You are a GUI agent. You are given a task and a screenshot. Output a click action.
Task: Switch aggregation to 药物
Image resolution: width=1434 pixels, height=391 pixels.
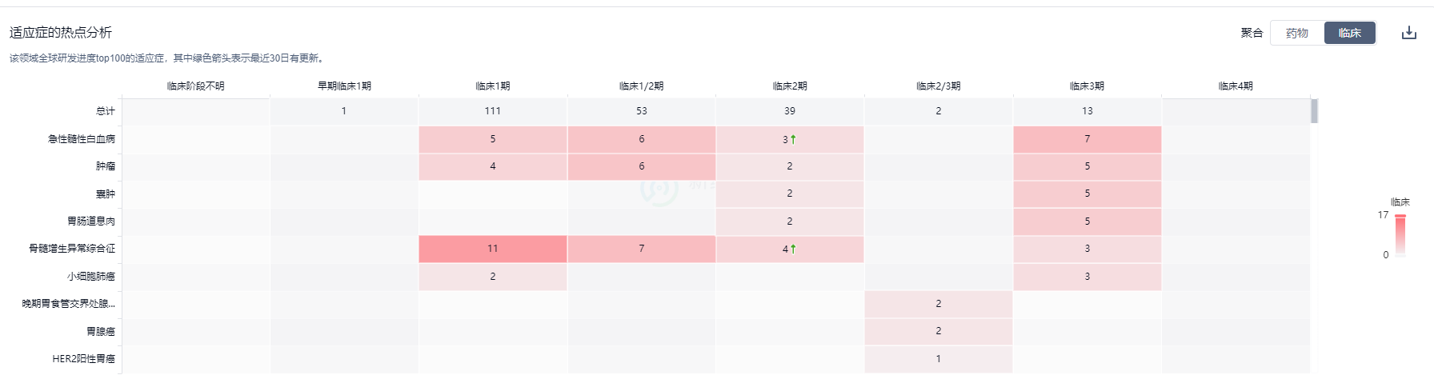point(1297,33)
